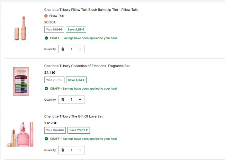This screenshot has width=225, height=161.
Task: Click the Save 4,69 € badge
Action: click(x=76, y=29)
